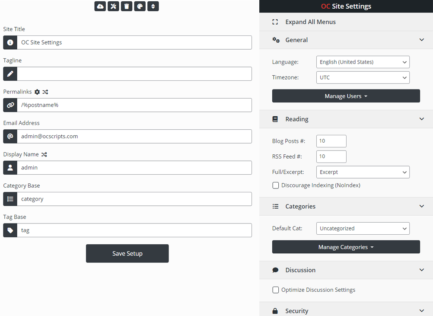Open the Language dropdown

[x=363, y=62]
